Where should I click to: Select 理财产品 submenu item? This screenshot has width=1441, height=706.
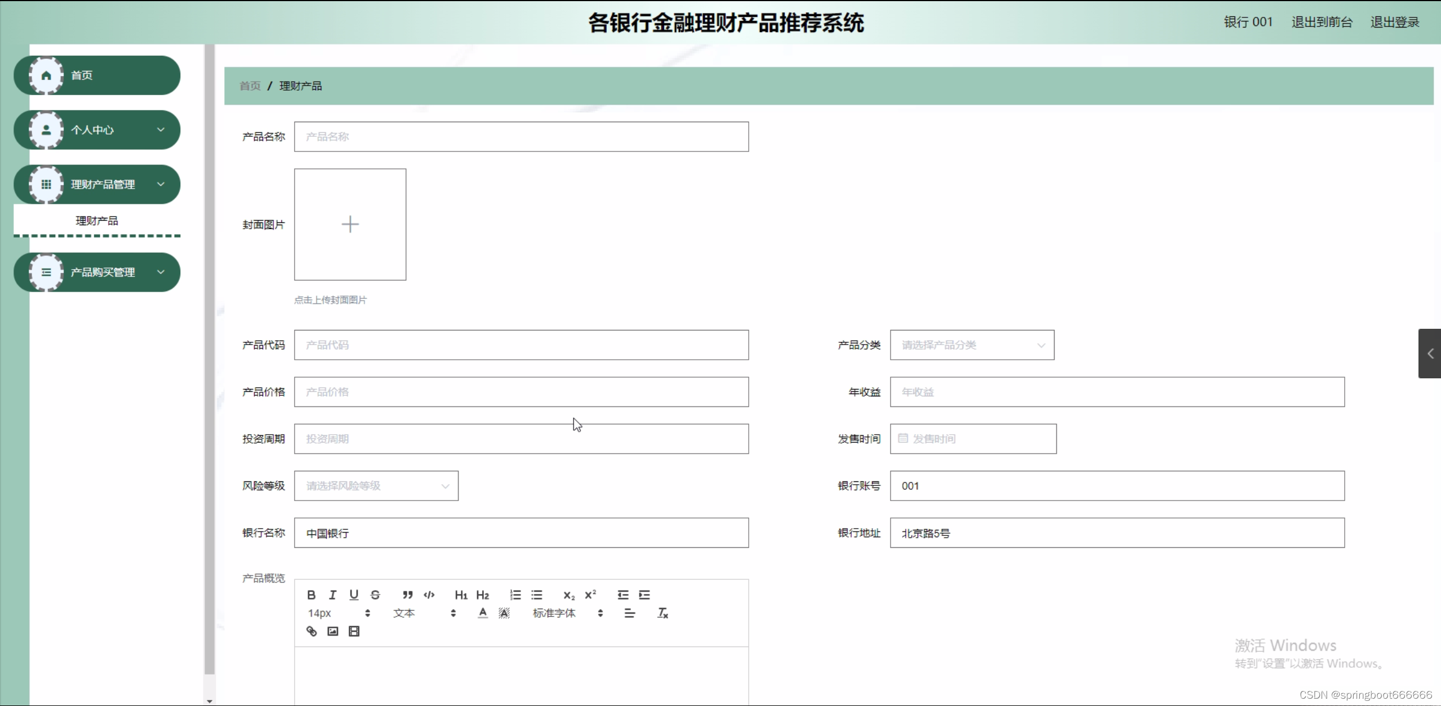pos(97,221)
